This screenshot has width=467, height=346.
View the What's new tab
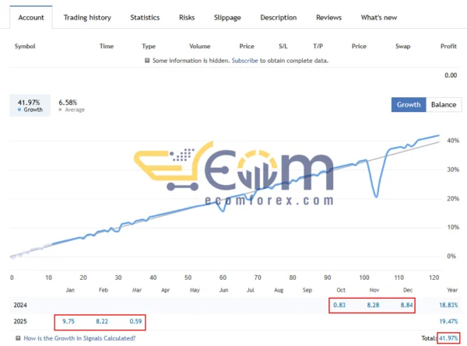(379, 17)
